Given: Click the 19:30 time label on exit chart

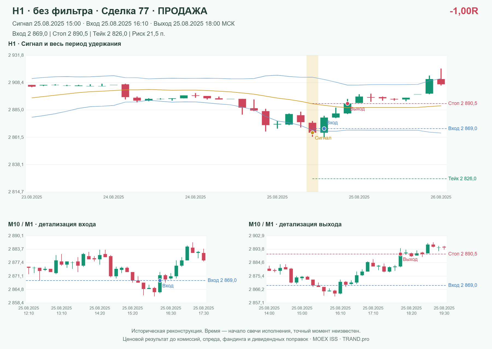Looking at the screenshot, I should point(444,313).
